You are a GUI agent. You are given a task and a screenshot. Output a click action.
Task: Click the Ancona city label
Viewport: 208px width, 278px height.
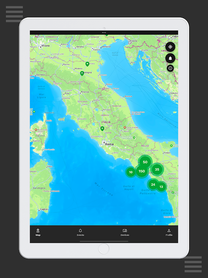tap(128, 96)
